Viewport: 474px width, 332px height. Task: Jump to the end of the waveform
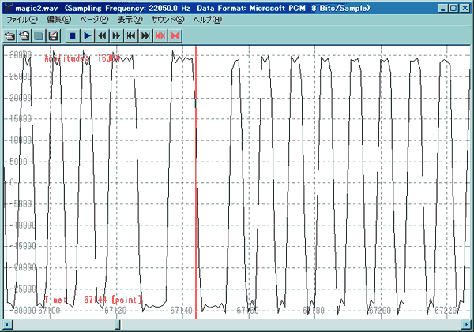(x=145, y=35)
